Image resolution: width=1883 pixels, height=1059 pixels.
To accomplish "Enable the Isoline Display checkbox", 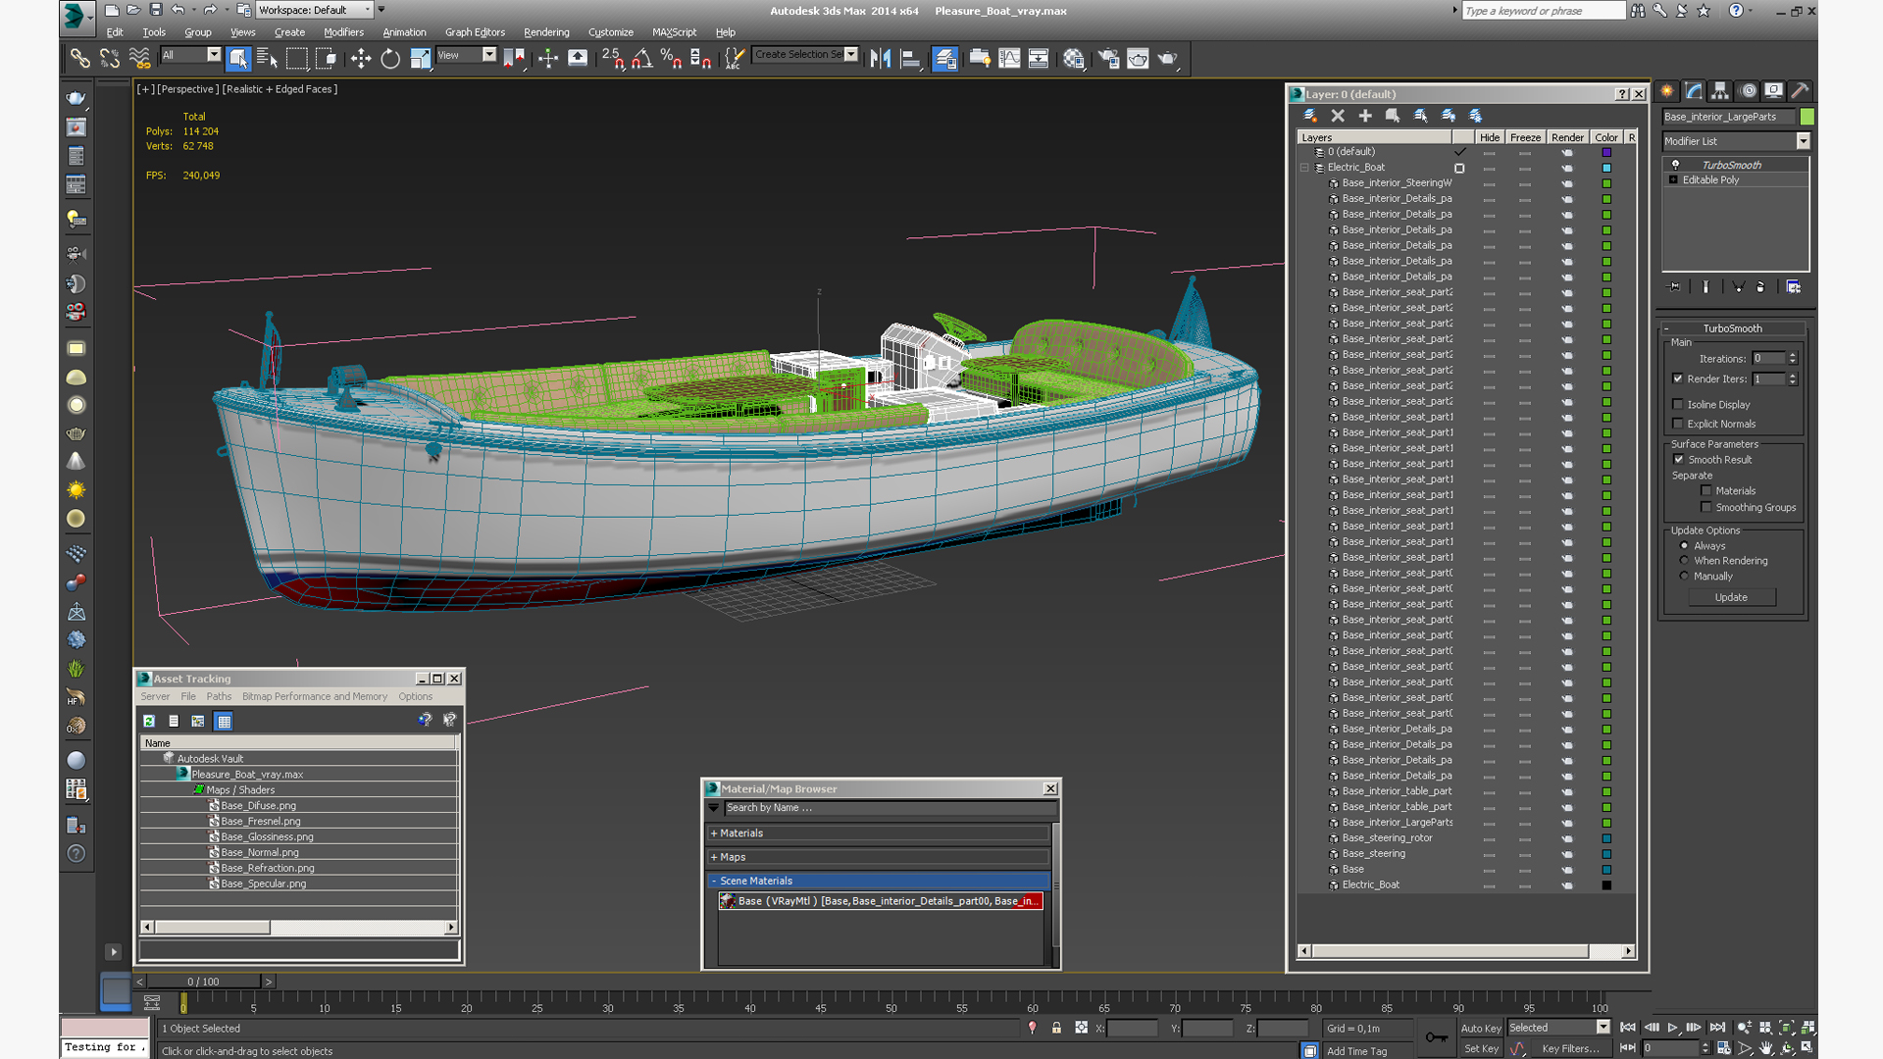I will click(1678, 404).
